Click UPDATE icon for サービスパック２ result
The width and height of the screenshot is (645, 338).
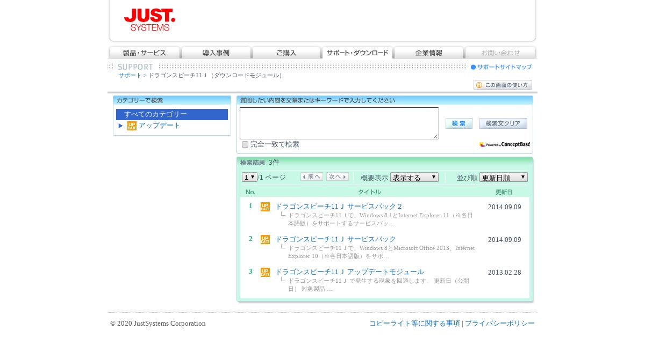[265, 207]
